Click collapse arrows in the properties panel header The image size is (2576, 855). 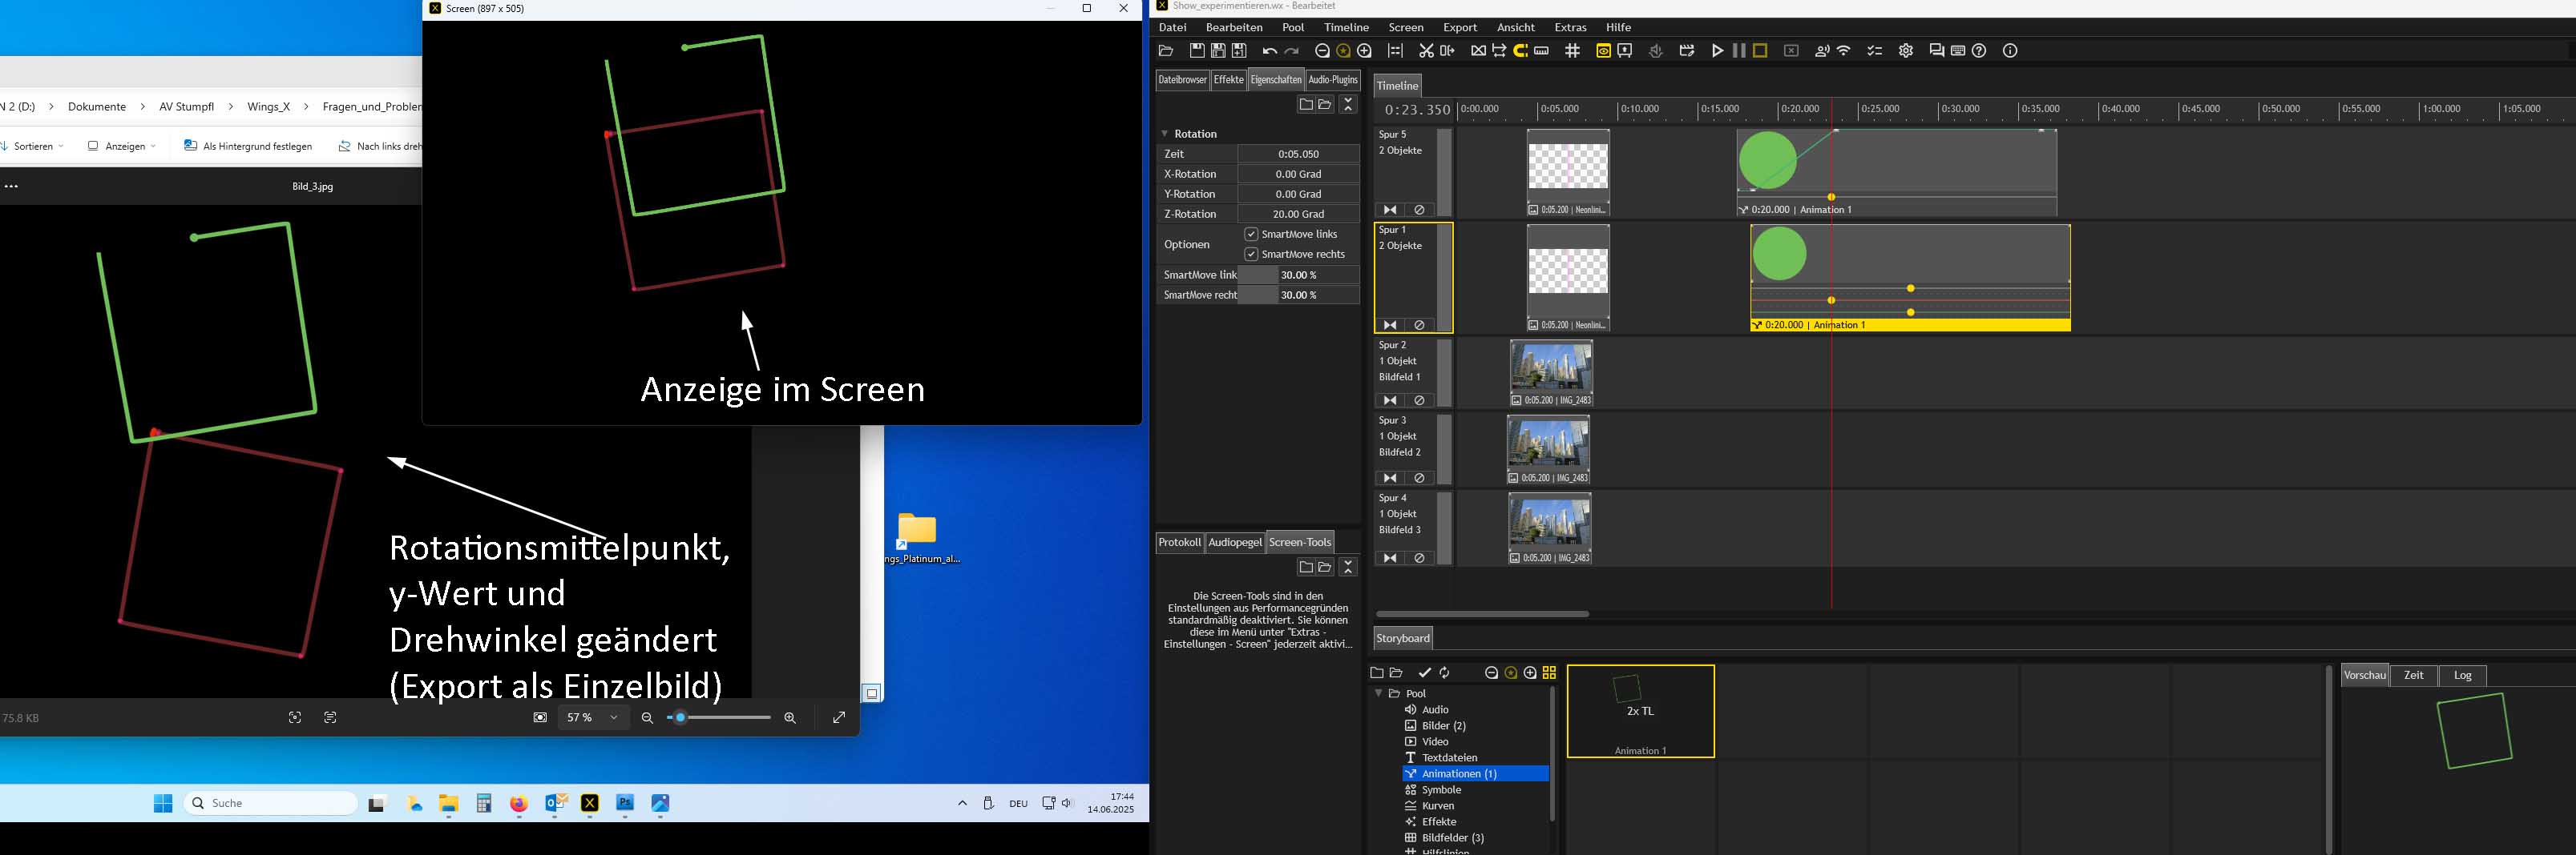tap(1348, 104)
